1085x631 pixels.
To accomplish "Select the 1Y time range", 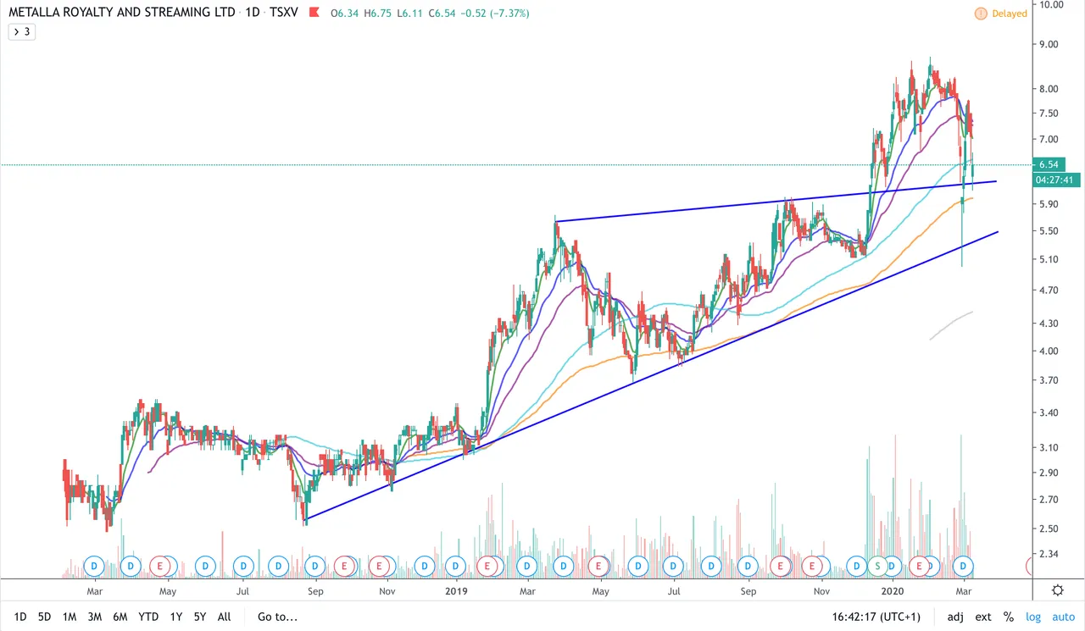I will pos(176,617).
